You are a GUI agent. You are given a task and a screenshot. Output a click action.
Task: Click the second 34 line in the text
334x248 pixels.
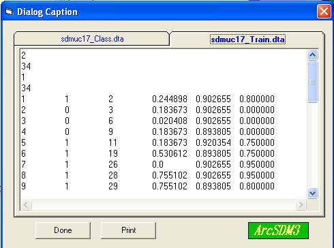tap(26, 88)
